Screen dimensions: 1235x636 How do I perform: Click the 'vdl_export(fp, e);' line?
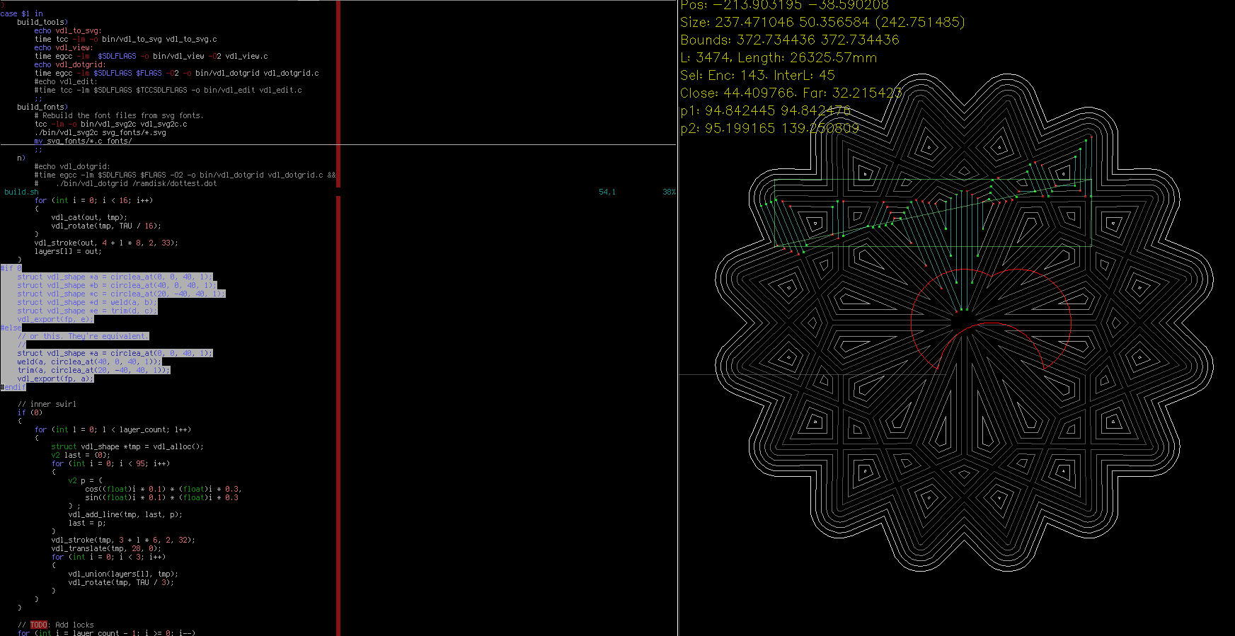(x=55, y=319)
